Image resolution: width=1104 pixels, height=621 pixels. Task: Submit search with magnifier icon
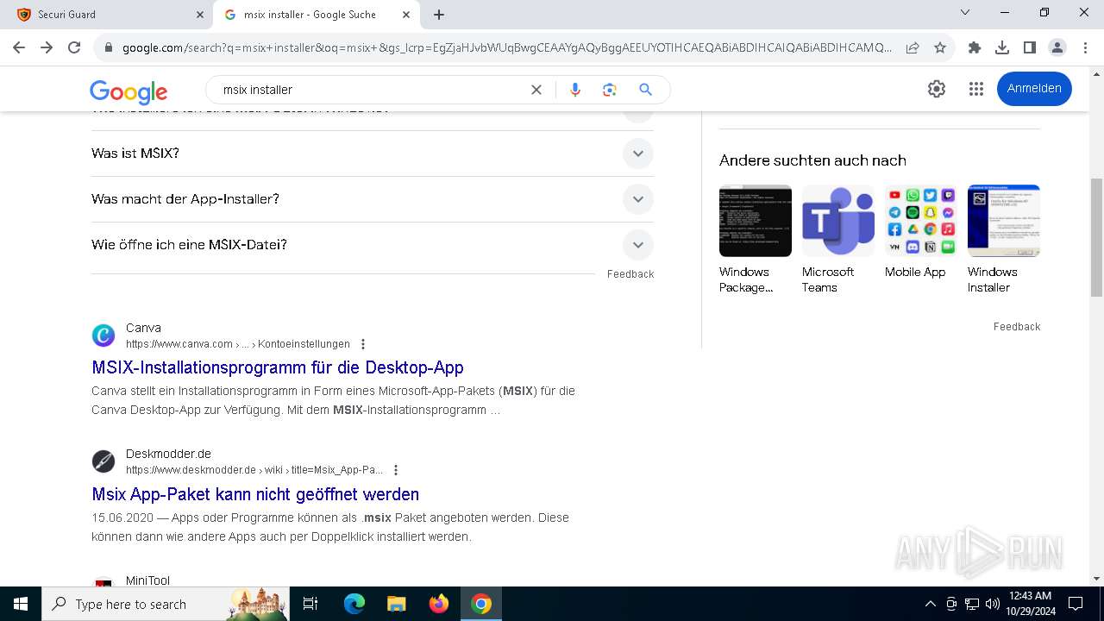tap(645, 90)
